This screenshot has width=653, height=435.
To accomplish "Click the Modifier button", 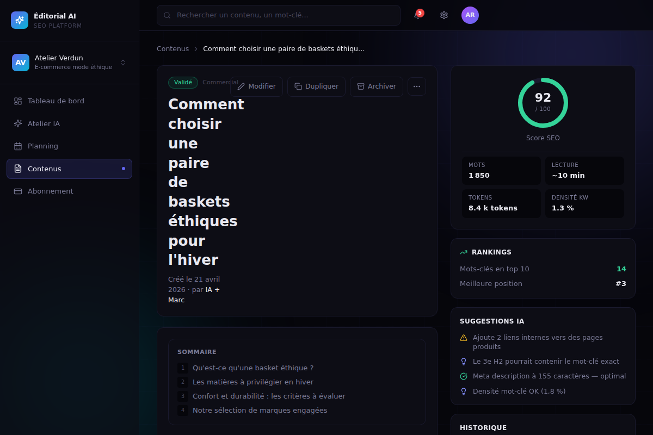I will pyautogui.click(x=256, y=86).
